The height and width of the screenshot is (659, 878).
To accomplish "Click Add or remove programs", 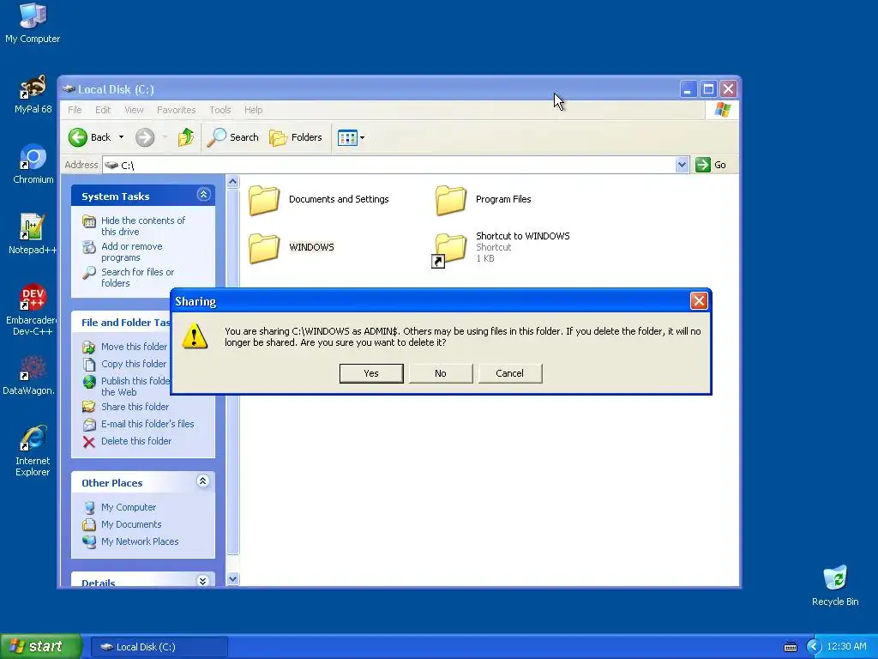I will (x=131, y=251).
